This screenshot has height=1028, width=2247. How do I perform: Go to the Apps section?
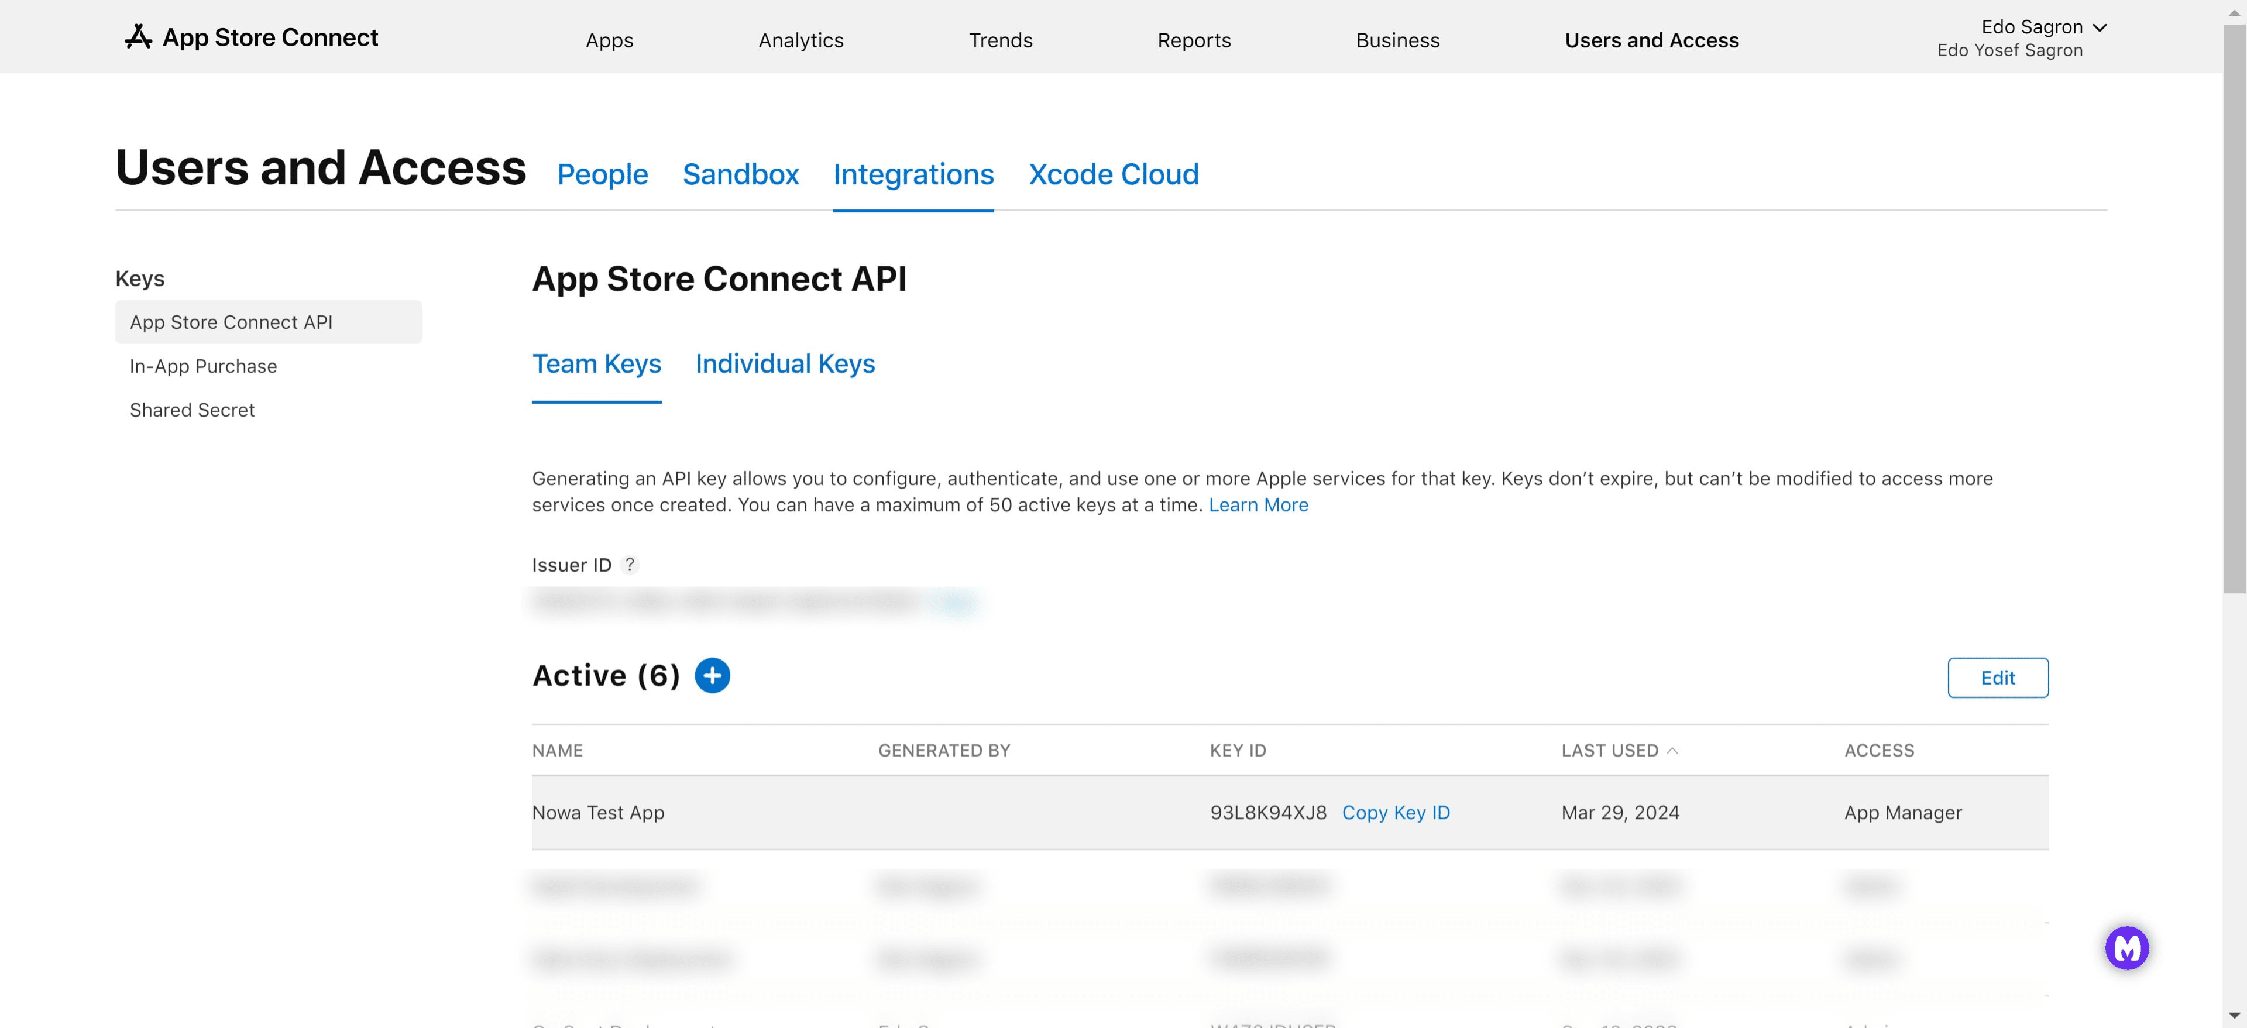(609, 40)
